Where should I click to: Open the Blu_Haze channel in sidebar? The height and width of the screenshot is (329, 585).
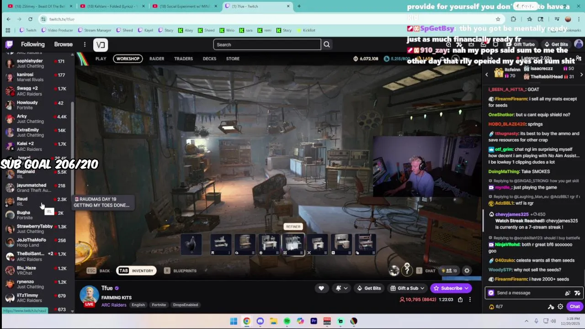(37, 270)
